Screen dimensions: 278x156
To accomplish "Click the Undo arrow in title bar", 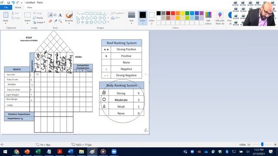I will pos(13,3).
